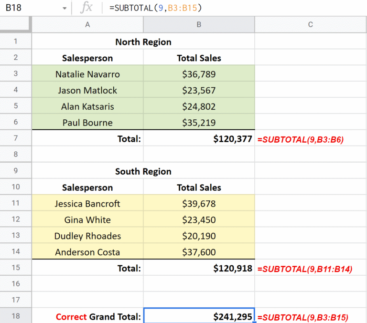Select row 18 header
The image size is (367, 323).
click(15, 316)
